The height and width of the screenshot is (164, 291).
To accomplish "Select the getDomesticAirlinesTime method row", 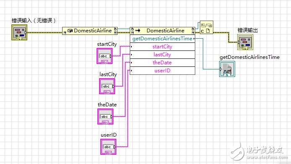I will coord(163,39).
